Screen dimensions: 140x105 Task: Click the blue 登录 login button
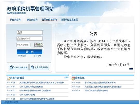click(x=29, y=52)
